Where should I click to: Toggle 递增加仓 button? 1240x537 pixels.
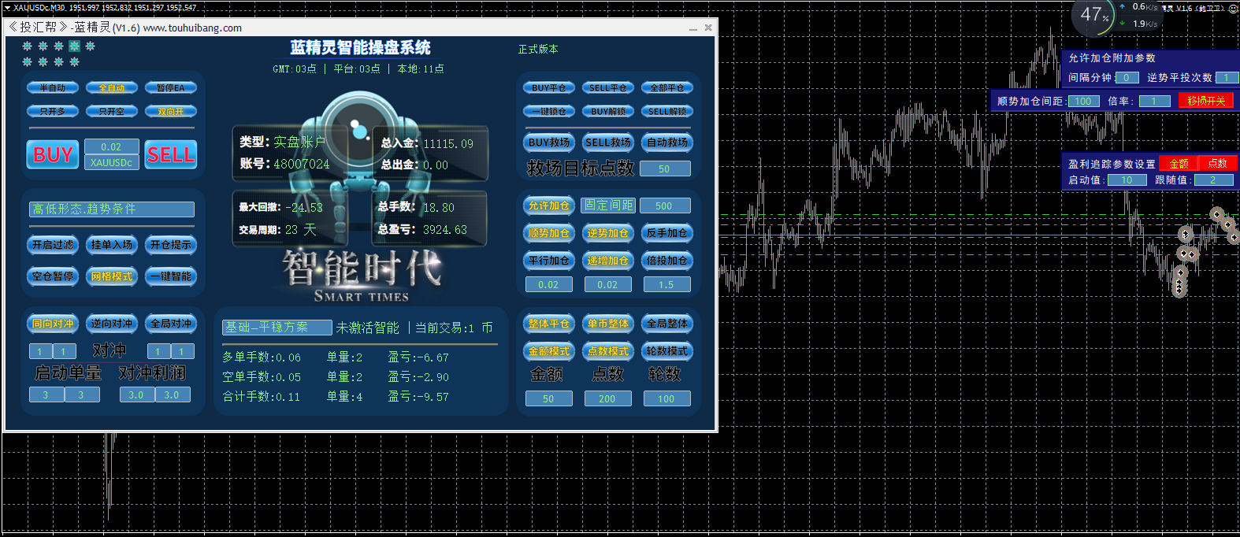point(608,261)
